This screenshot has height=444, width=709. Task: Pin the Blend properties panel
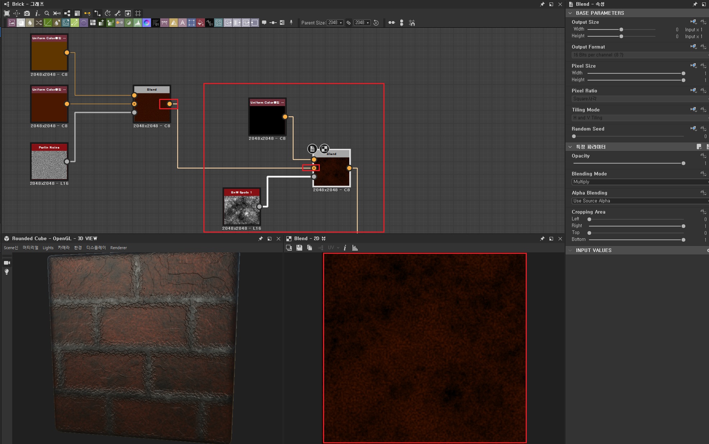pyautogui.click(x=695, y=4)
